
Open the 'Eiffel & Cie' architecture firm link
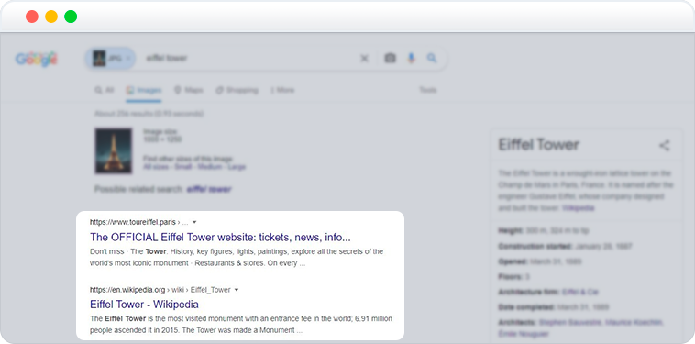(579, 292)
